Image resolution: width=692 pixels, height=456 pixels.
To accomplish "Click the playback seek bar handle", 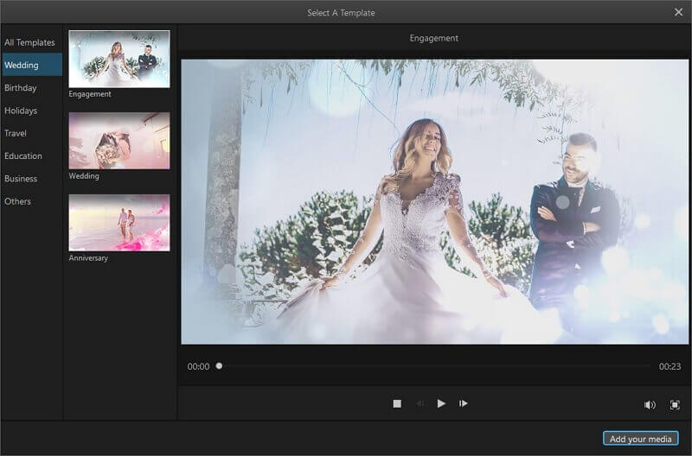I will (219, 365).
